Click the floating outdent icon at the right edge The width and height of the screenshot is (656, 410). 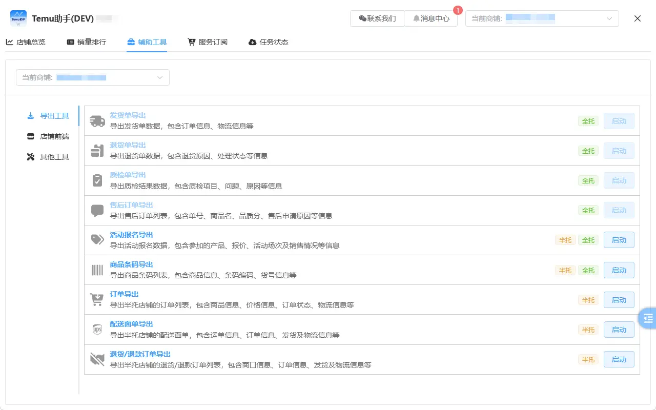pos(648,318)
